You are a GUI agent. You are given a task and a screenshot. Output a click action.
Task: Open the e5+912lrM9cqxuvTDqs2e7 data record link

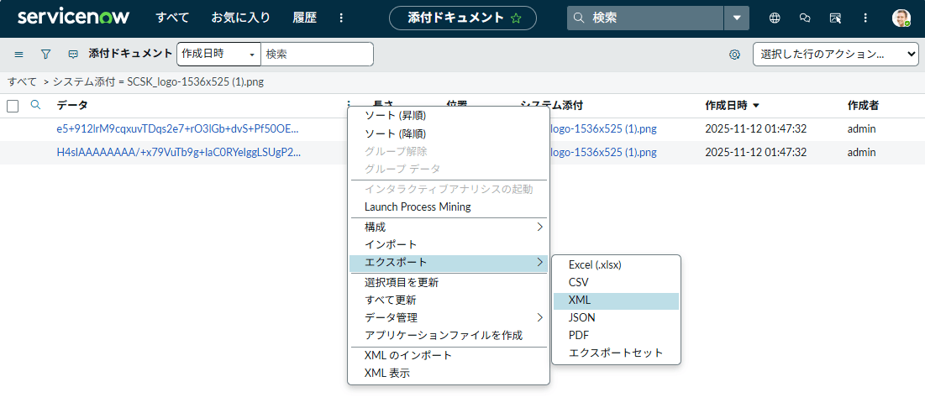pyautogui.click(x=177, y=129)
